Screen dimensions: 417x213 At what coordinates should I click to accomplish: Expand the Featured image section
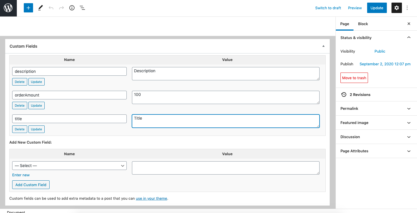click(x=409, y=123)
